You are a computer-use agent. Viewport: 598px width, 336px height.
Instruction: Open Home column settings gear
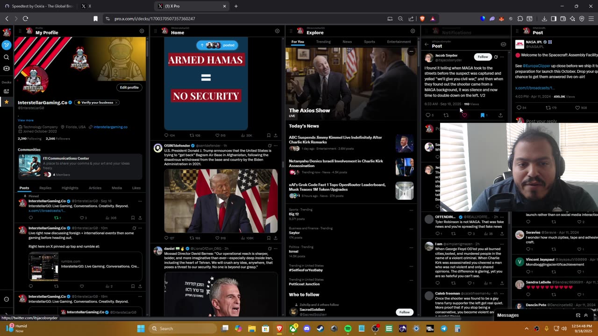coord(277,31)
